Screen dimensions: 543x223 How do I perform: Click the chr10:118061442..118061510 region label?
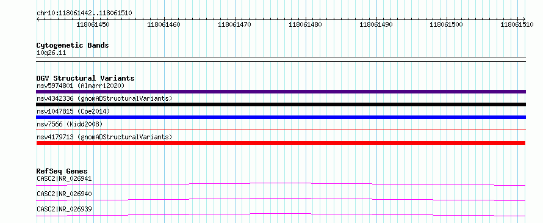[84, 13]
